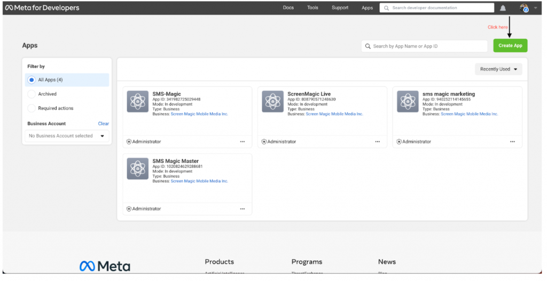The width and height of the screenshot is (547, 281).
Task: Click the ScreenMagic Live app title
Action: [x=309, y=94]
